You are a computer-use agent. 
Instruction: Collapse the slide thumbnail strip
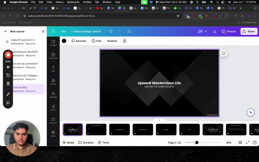tap(159, 120)
